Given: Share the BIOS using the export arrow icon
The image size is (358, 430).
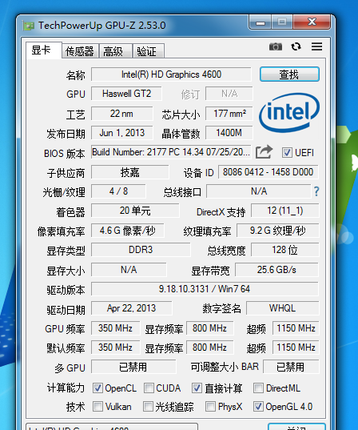Looking at the screenshot, I should (264, 151).
